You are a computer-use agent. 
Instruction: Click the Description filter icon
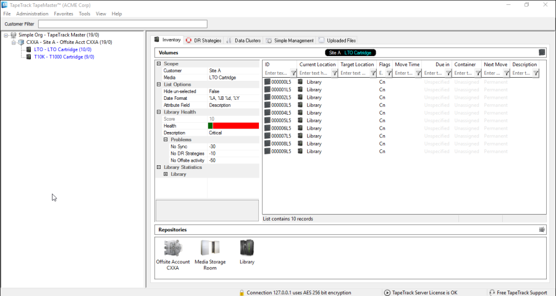(x=536, y=73)
